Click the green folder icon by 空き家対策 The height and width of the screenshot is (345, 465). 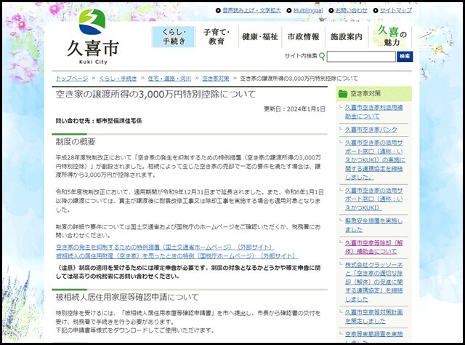pyautogui.click(x=343, y=94)
